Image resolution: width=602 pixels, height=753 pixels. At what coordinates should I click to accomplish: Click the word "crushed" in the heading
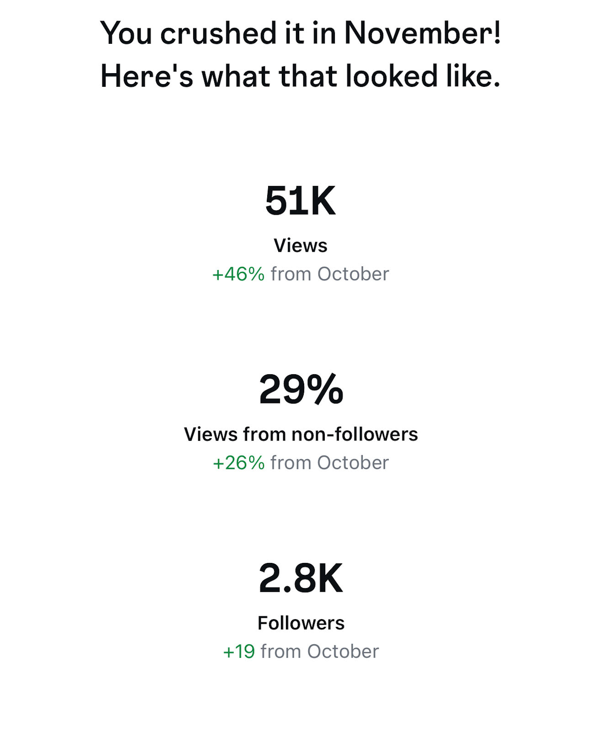[218, 33]
